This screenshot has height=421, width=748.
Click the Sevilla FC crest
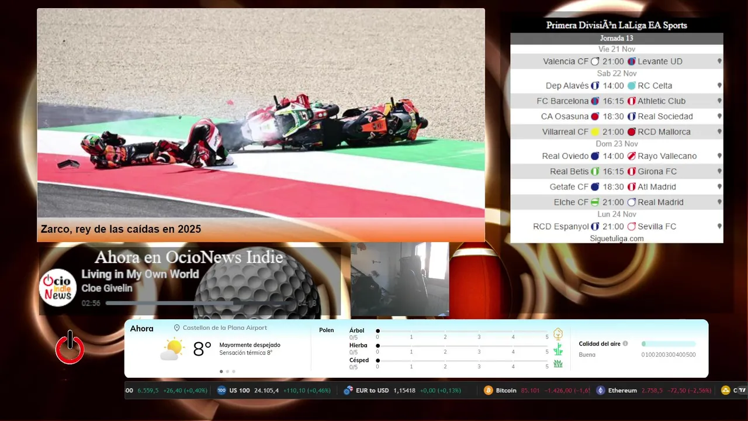(x=631, y=226)
